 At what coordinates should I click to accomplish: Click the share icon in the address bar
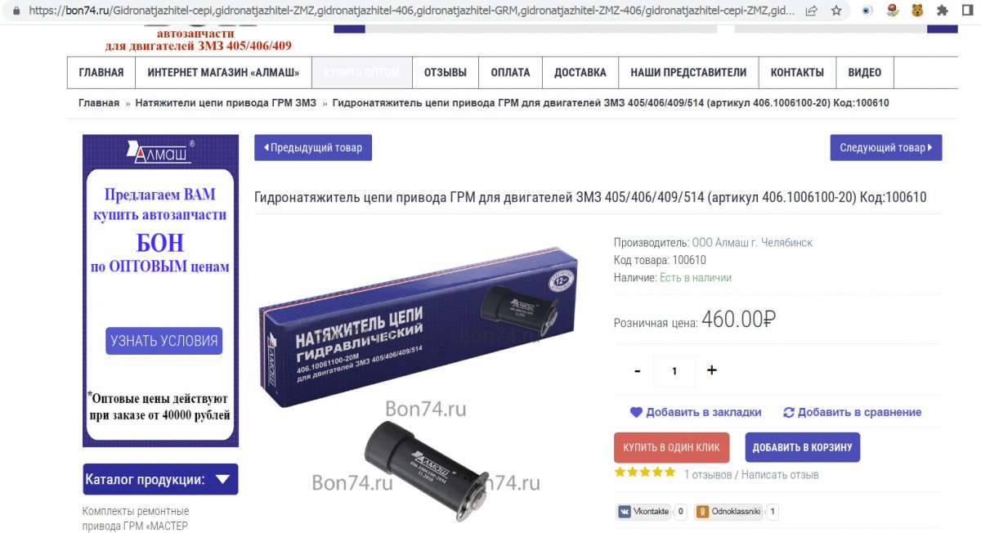pyautogui.click(x=811, y=11)
